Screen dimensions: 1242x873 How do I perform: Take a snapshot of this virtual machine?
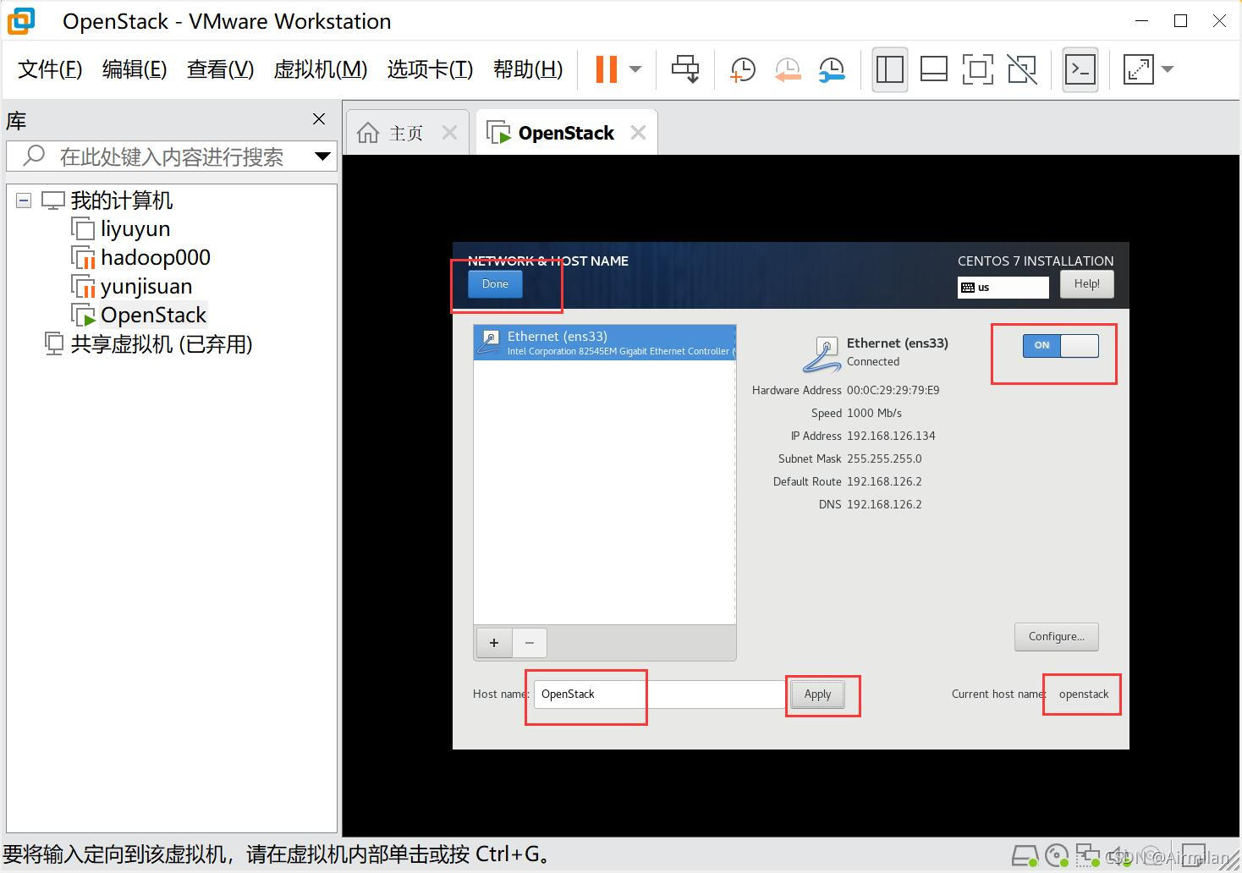pos(743,69)
